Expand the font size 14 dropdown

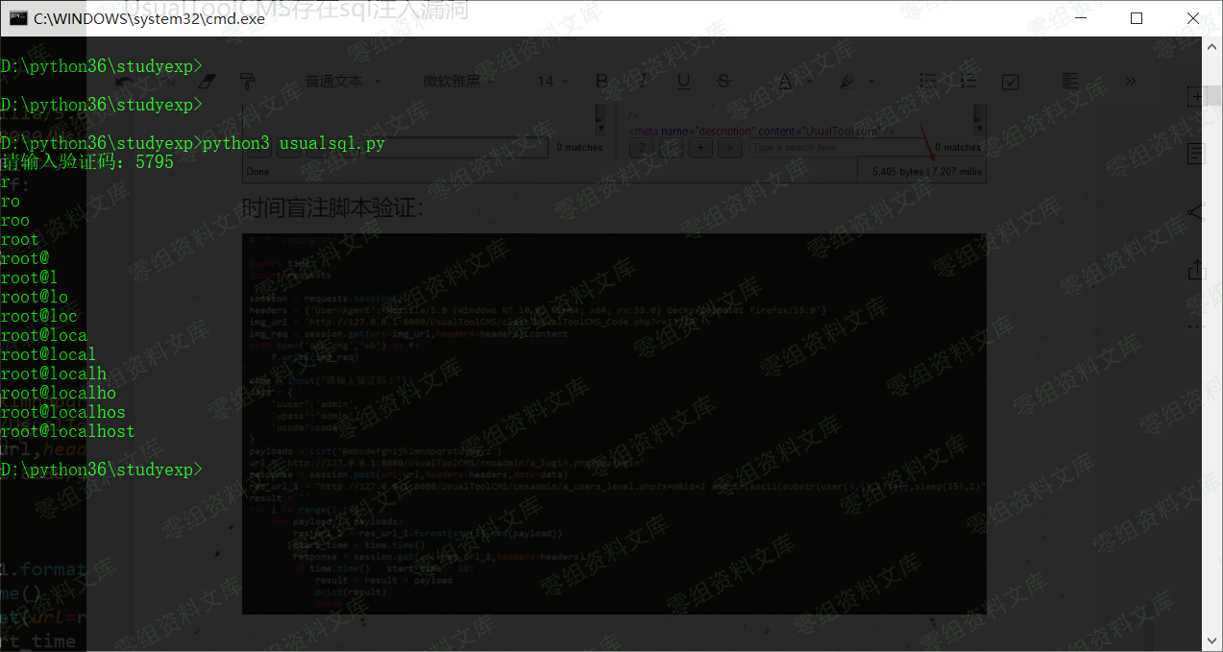(x=552, y=82)
